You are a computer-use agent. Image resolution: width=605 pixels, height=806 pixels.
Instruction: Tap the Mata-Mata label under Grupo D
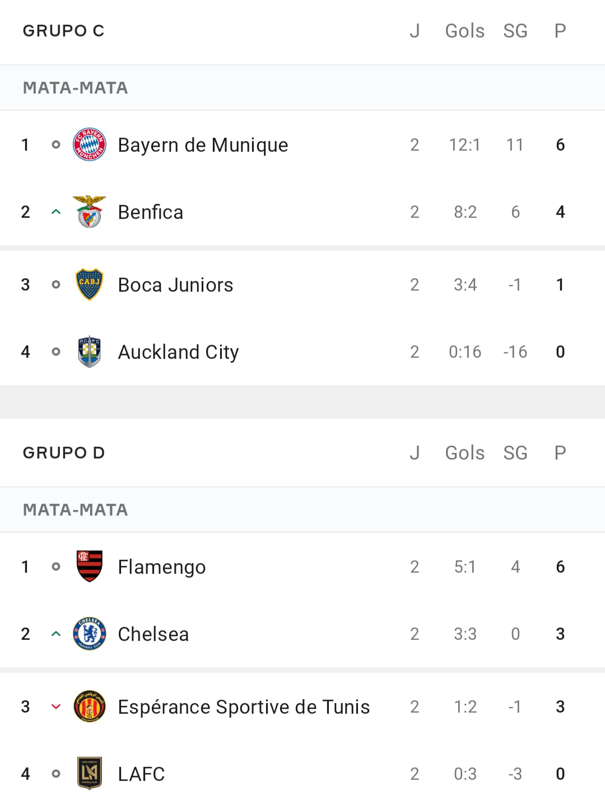tap(76, 510)
